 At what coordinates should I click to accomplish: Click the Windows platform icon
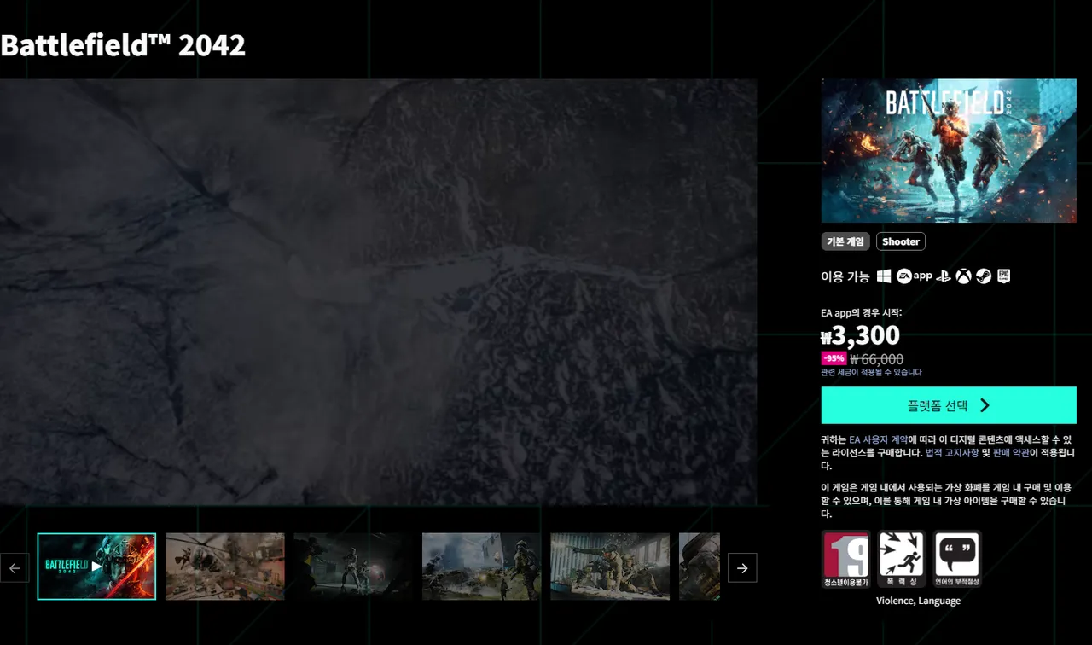(x=884, y=276)
